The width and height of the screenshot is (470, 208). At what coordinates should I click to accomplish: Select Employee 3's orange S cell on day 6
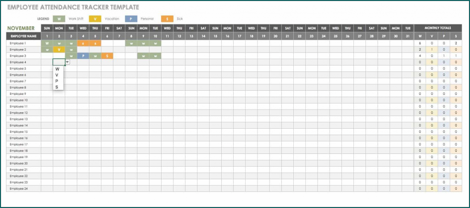coord(106,56)
